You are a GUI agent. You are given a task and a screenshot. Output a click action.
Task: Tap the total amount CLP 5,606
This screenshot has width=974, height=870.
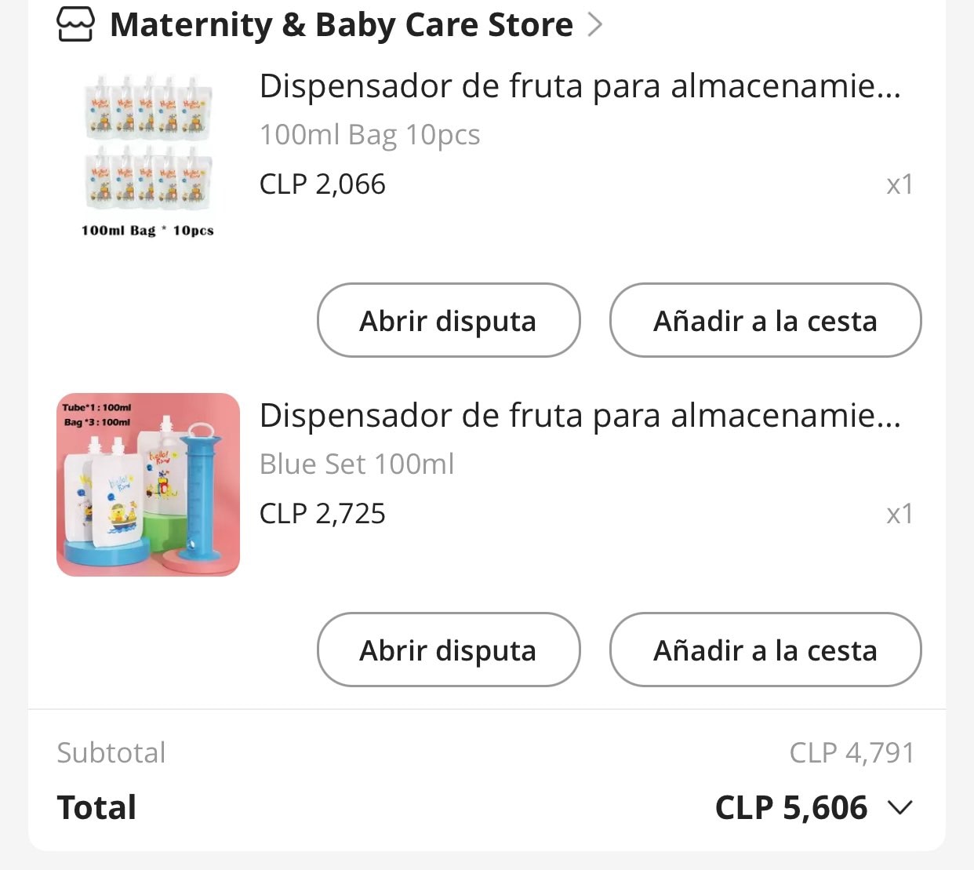tap(791, 807)
